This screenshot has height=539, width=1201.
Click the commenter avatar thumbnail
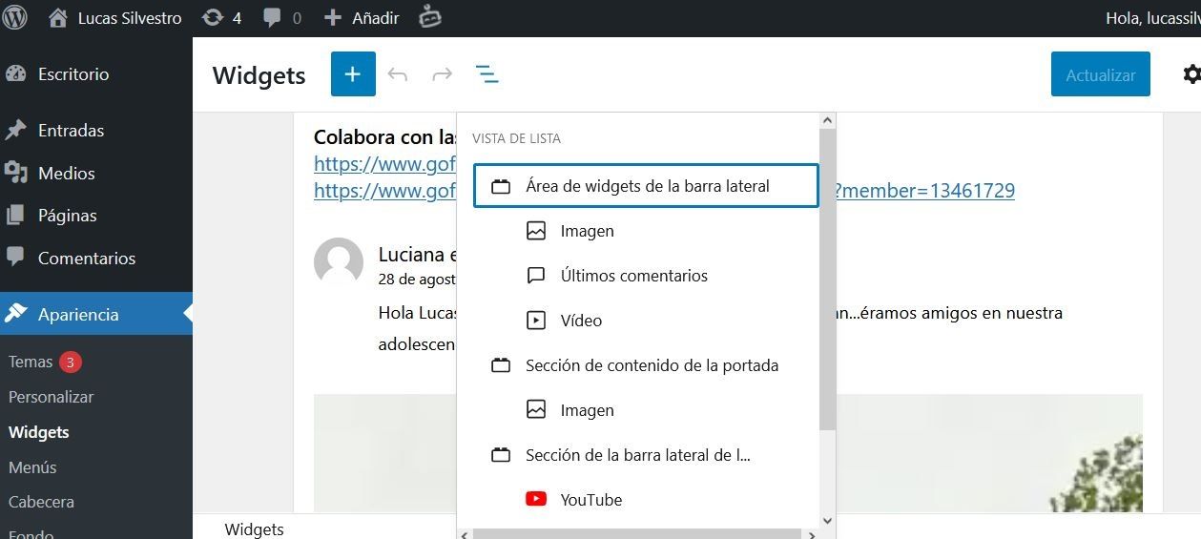pos(339,262)
